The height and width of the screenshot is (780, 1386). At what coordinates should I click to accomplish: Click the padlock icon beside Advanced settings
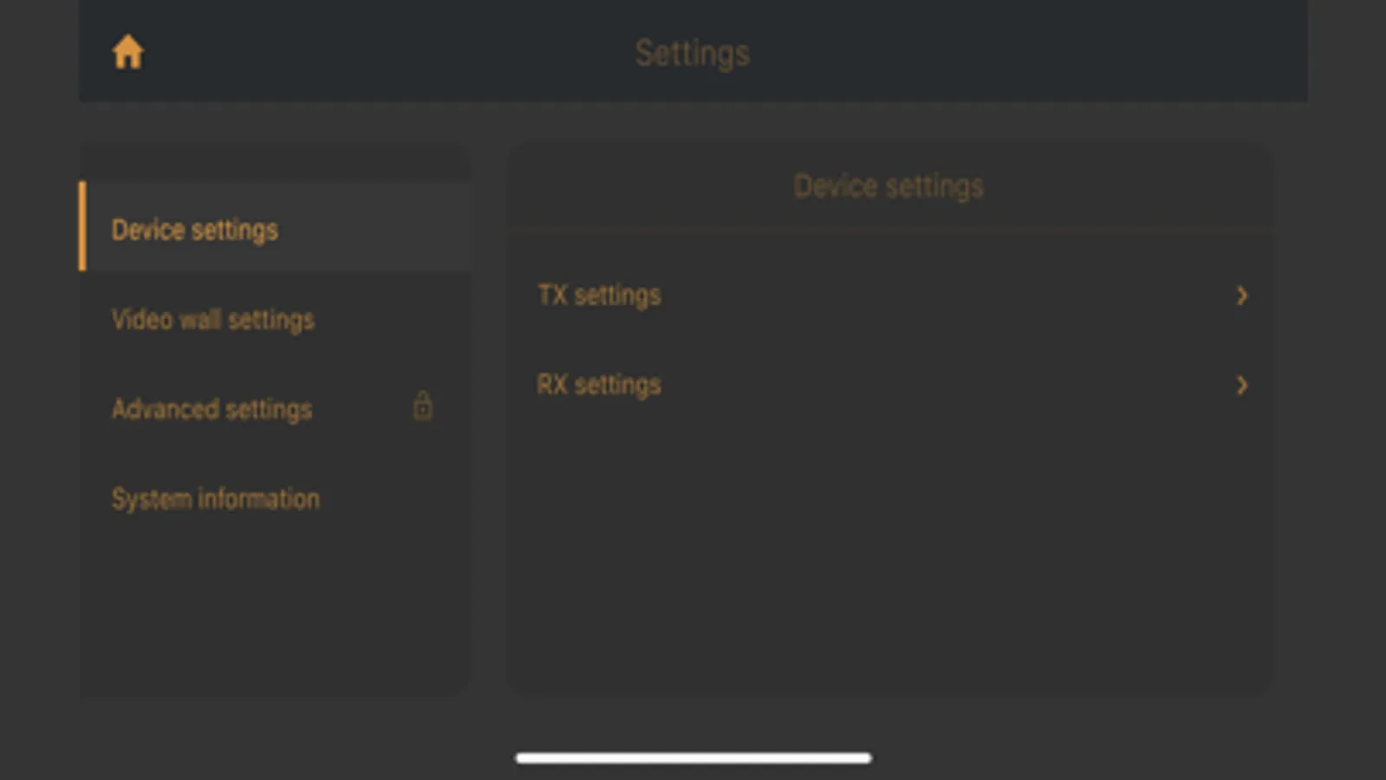click(422, 406)
